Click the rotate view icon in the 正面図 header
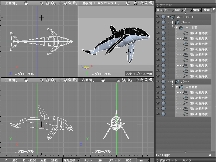216x162 pixels. click(66, 80)
